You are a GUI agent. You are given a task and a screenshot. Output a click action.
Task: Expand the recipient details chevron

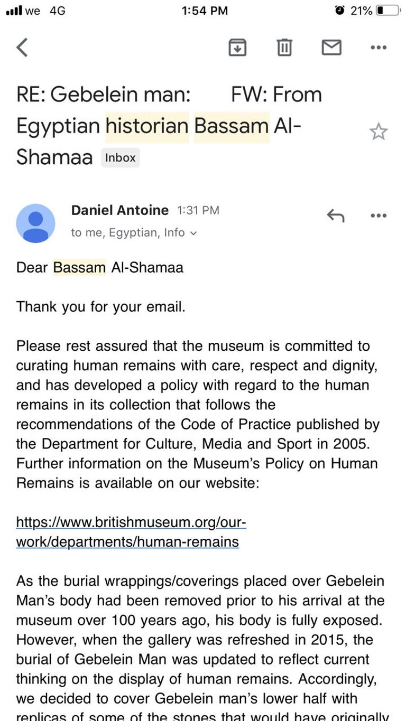pyautogui.click(x=193, y=233)
